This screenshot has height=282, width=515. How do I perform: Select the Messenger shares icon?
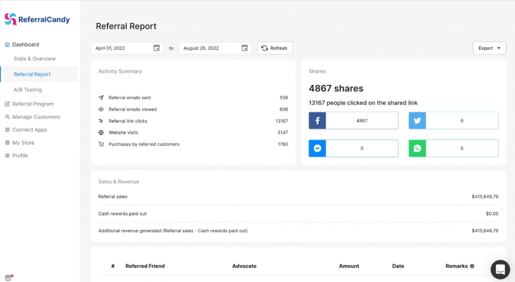(x=317, y=148)
